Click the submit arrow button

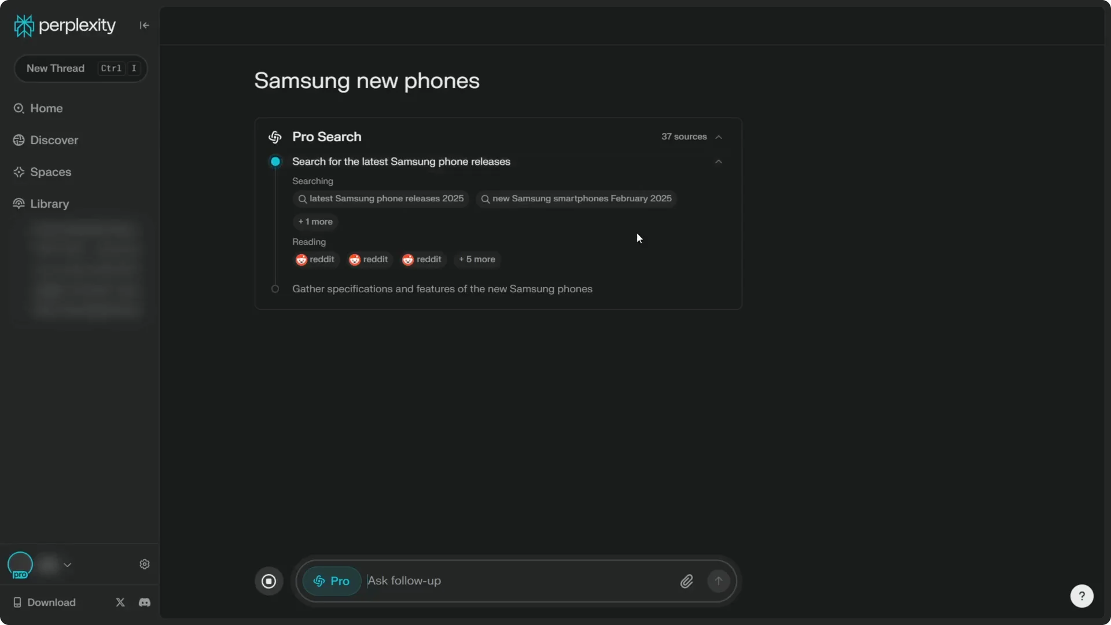[718, 581]
